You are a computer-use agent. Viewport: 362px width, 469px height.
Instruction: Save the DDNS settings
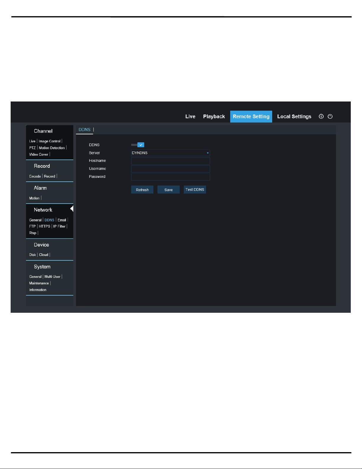[x=168, y=190]
